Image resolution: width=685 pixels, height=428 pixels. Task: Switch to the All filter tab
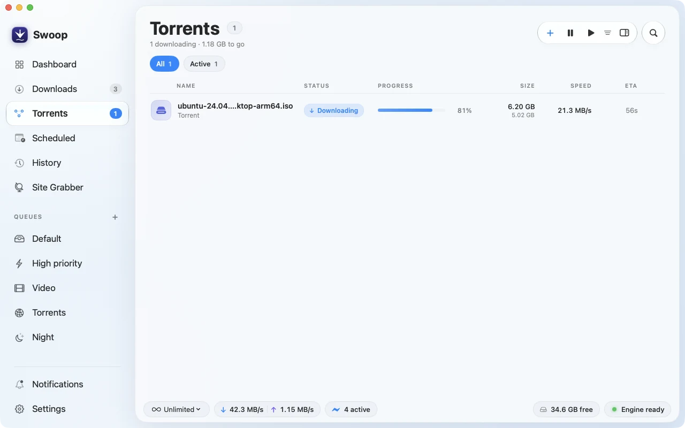pos(164,64)
